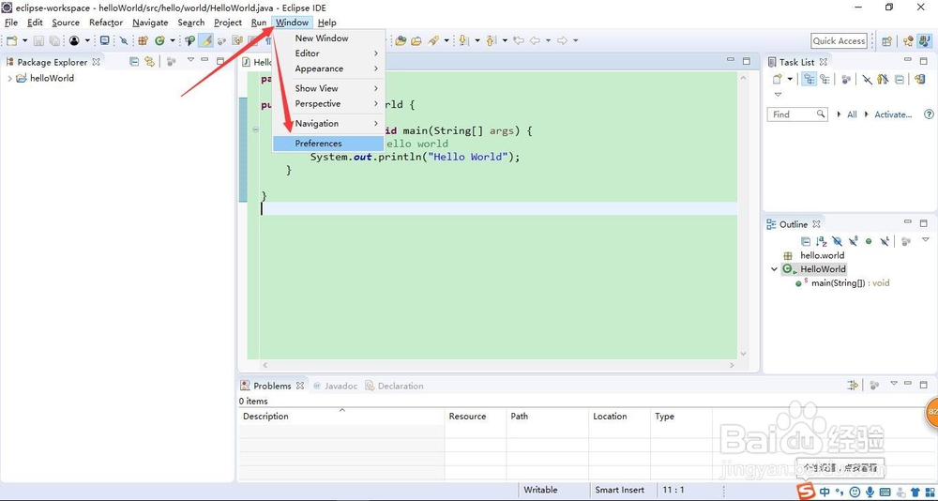Select Preferences from Window menu
Viewport: 938px width, 501px height.
pyautogui.click(x=327, y=143)
